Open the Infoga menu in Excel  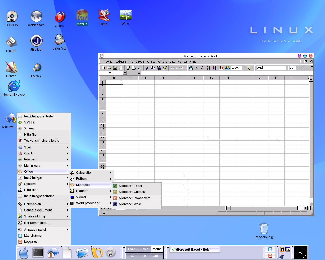[x=140, y=62]
